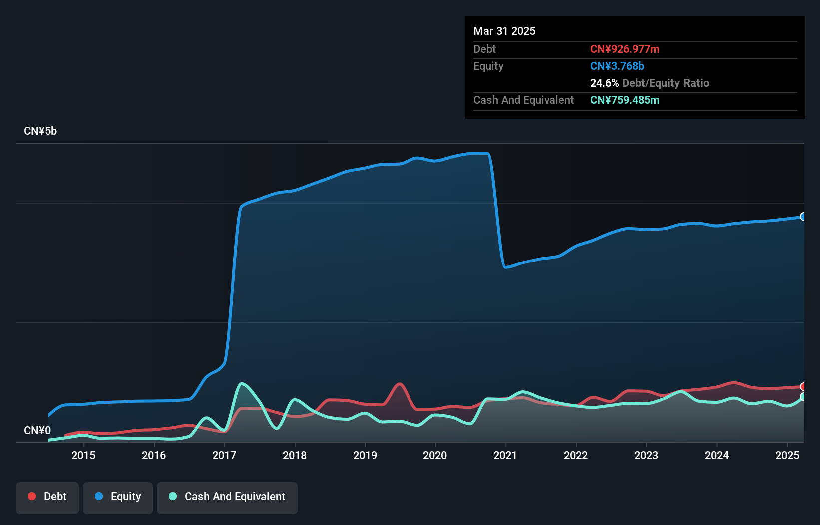The width and height of the screenshot is (820, 525).
Task: Click the teal Cash endpoint marker
Action: pyautogui.click(x=803, y=397)
